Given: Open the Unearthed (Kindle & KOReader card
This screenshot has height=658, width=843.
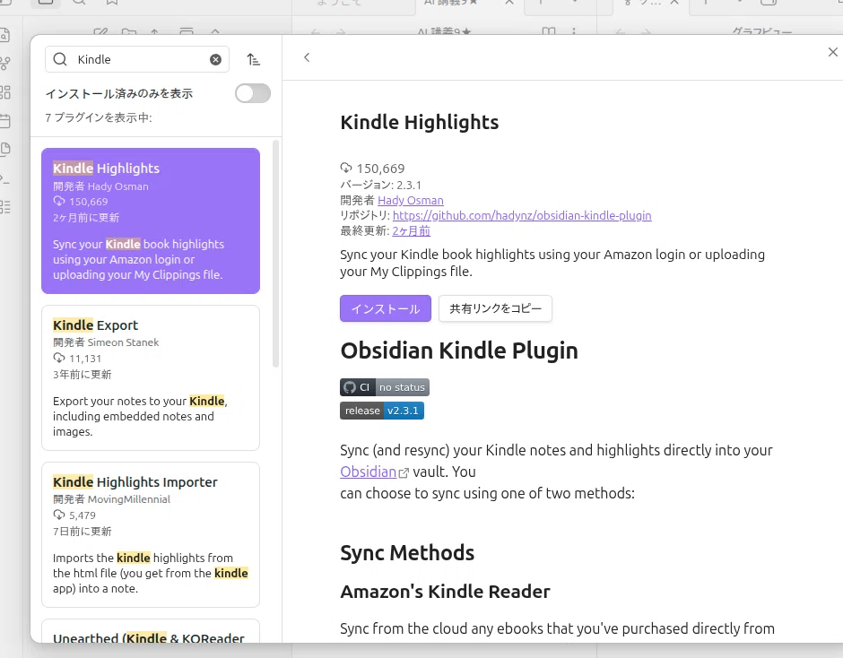Looking at the screenshot, I should click(x=151, y=631).
